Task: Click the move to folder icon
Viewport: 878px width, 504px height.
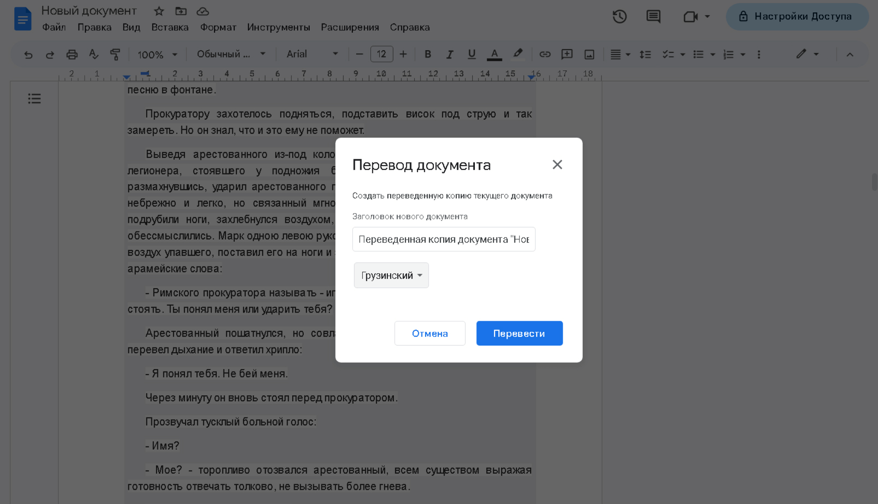Action: [181, 11]
